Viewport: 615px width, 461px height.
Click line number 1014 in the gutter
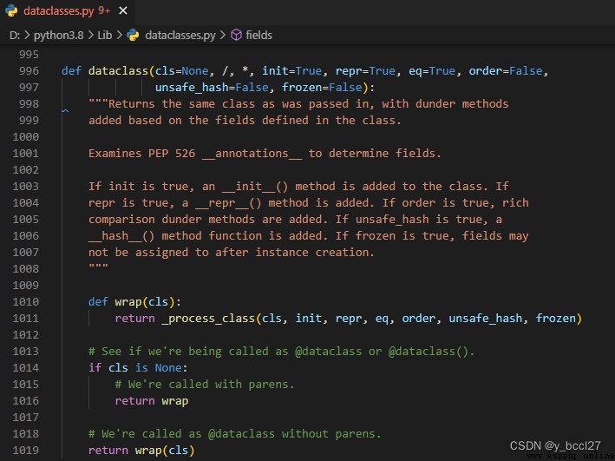click(x=26, y=368)
